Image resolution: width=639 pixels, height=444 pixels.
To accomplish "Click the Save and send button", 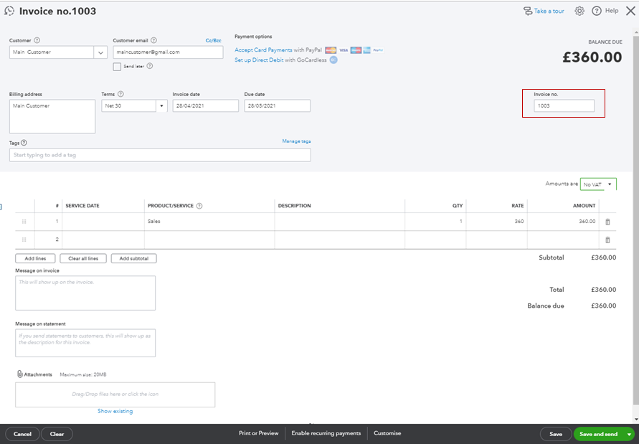I will tap(598, 434).
